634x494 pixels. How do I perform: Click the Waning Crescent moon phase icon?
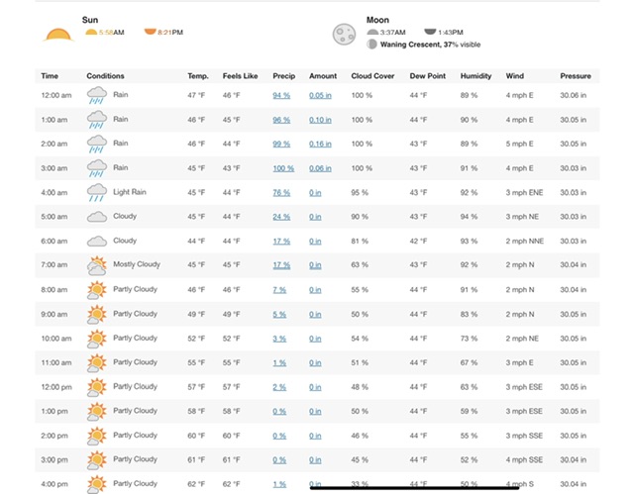point(371,45)
